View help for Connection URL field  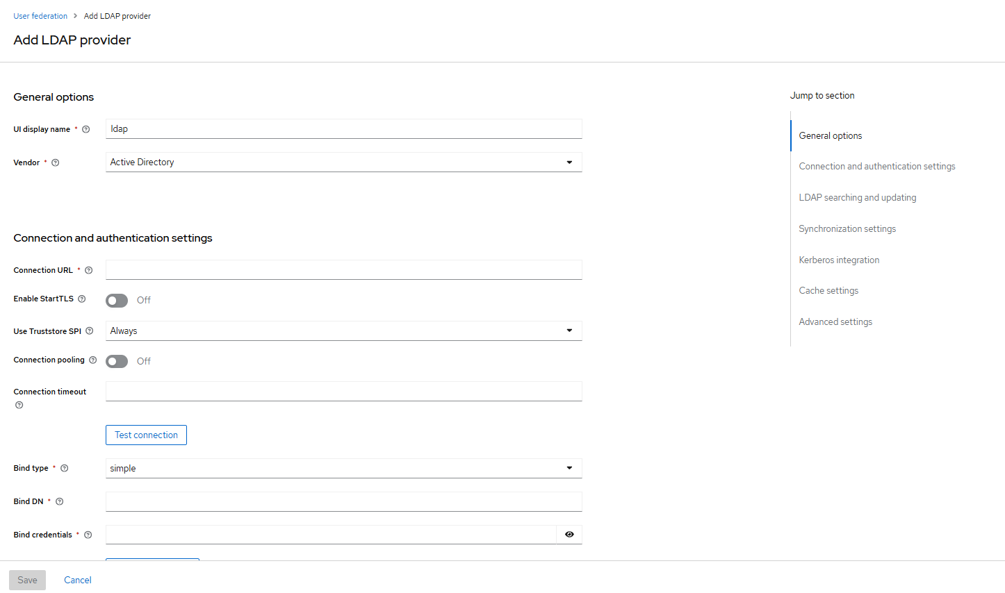pos(88,270)
